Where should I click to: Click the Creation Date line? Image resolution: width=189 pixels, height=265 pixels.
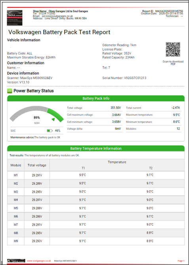click(162, 14)
